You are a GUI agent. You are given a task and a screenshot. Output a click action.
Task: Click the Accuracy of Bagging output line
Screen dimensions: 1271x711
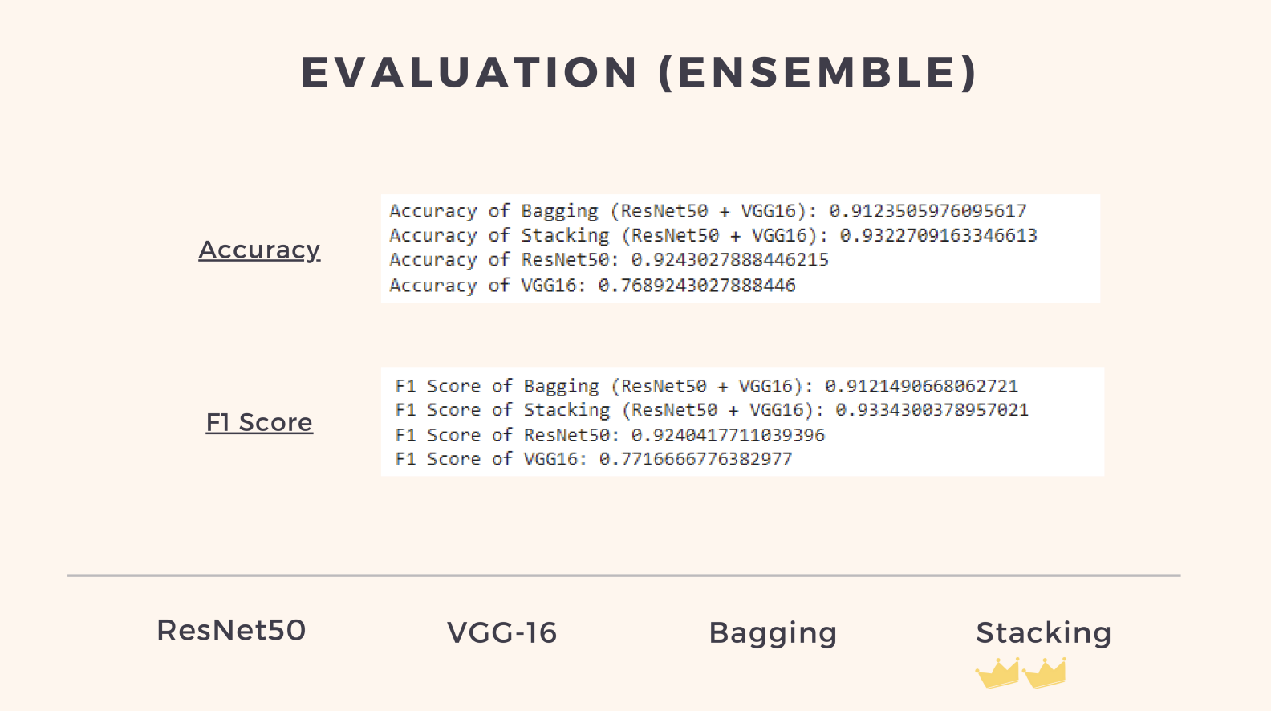[708, 211]
